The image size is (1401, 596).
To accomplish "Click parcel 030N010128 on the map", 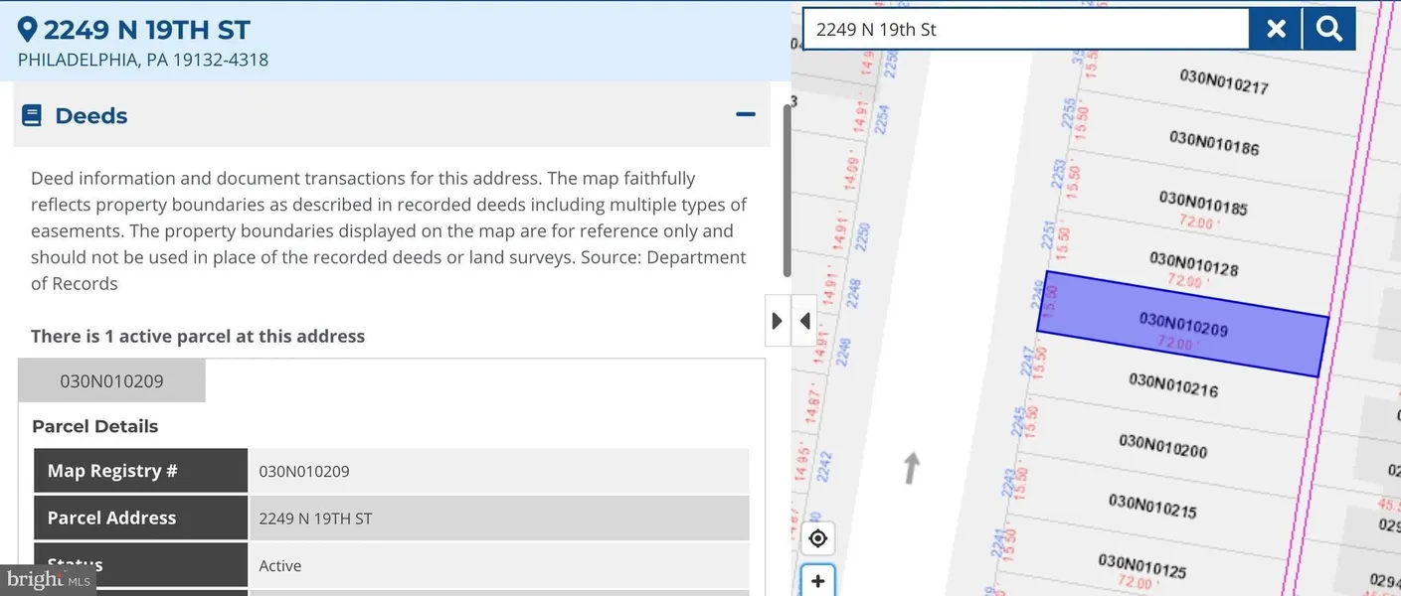I will click(x=1193, y=262).
